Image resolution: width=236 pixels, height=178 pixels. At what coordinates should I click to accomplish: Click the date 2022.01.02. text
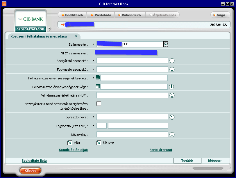tap(218, 25)
